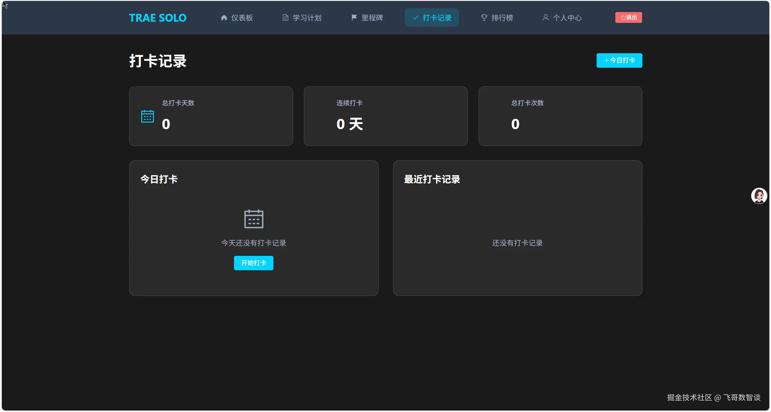Viewport: 771px width, 412px height.
Task: Click the calendar icon in 总打卡天数 card
Action: coord(147,116)
